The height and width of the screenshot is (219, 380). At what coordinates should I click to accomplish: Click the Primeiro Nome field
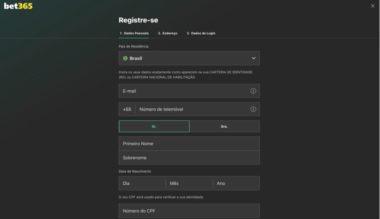(x=189, y=143)
